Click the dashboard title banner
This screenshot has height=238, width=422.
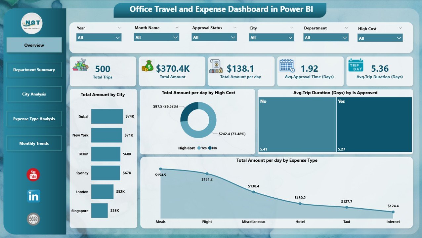pos(220,10)
